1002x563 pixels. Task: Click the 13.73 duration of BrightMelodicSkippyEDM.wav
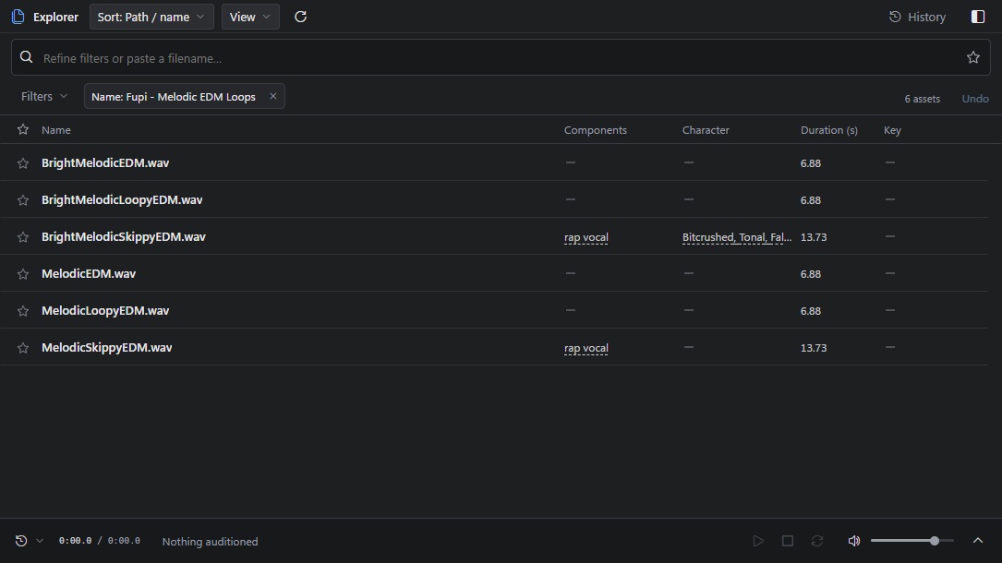[x=814, y=237]
